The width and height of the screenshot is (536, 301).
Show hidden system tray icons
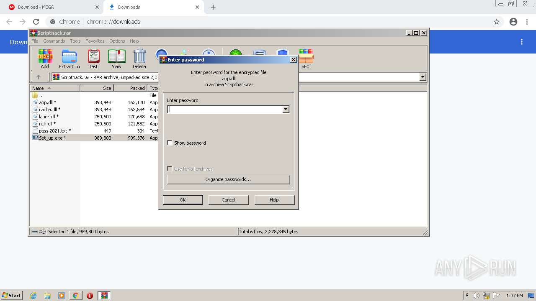(x=467, y=296)
